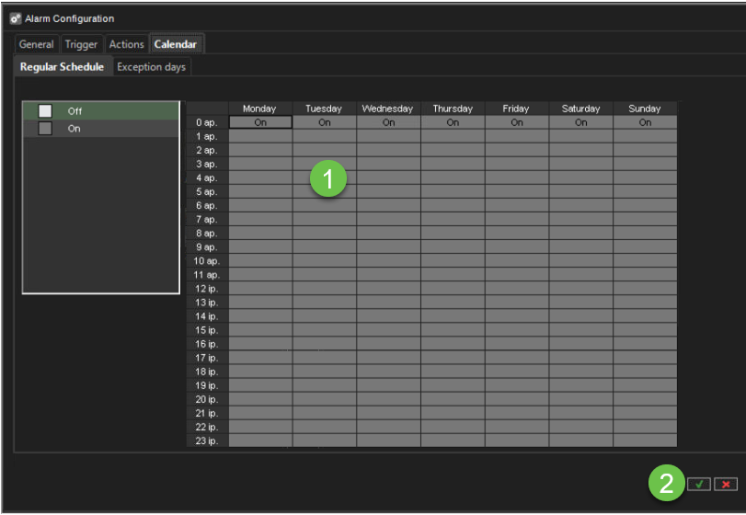Open the General tab
Viewport: 746px width, 515px height.
pyautogui.click(x=37, y=44)
